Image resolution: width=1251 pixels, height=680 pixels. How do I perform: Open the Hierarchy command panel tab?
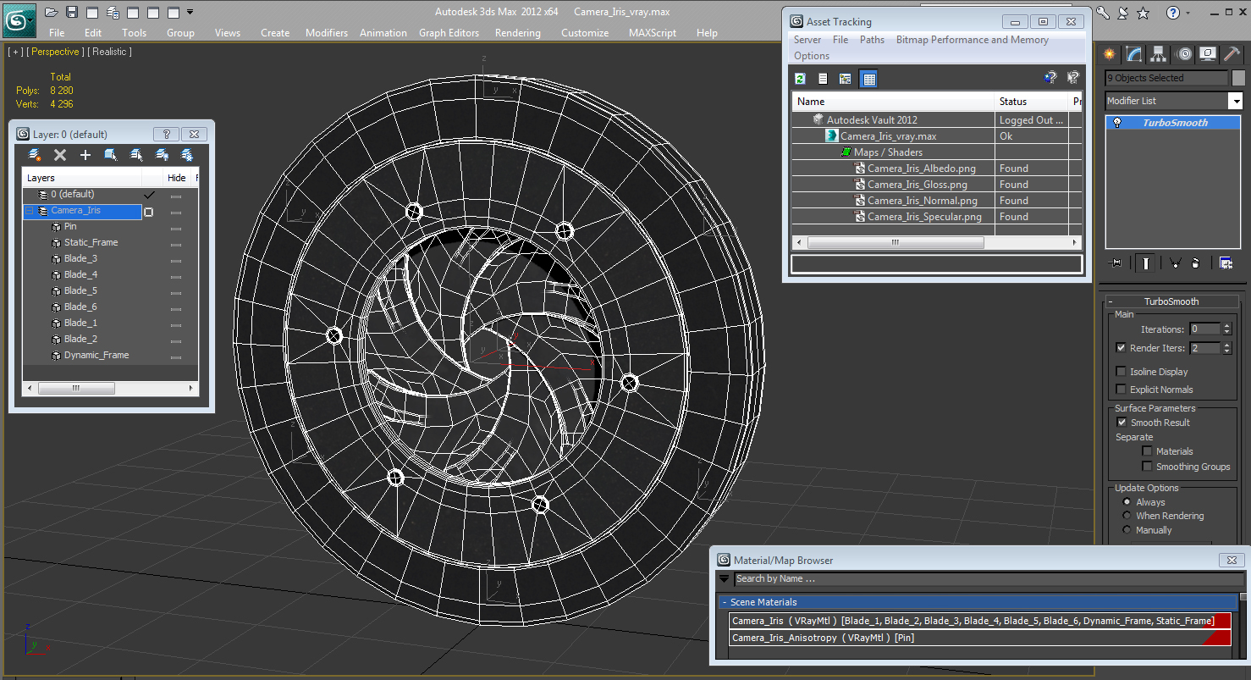click(1159, 54)
